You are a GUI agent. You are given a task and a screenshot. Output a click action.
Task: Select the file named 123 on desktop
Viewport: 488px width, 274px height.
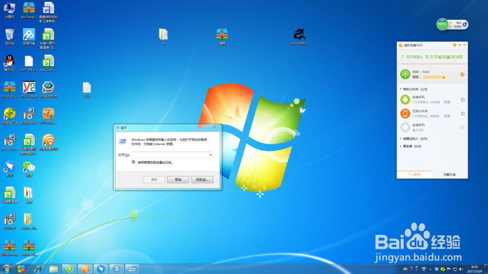pyautogui.click(x=86, y=90)
